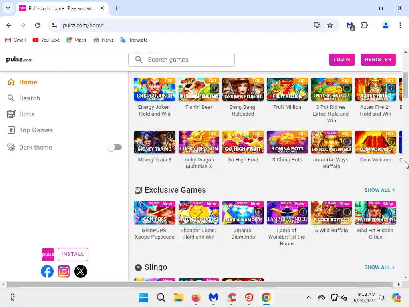Click the info icon on Coin Volcano
This screenshot has height=307, width=409.
click(x=391, y=141)
